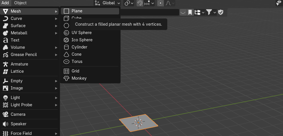Image resolution: width=283 pixels, height=136 pixels.
Task: Open the Global transform orientation dropdown
Action: [107, 3]
